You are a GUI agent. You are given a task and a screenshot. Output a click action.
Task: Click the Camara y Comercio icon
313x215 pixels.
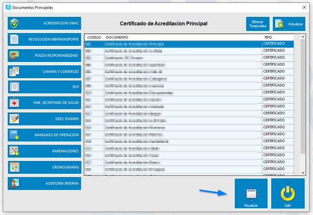pos(15,71)
